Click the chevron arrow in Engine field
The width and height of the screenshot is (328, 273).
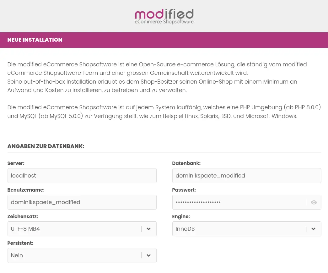pyautogui.click(x=313, y=229)
